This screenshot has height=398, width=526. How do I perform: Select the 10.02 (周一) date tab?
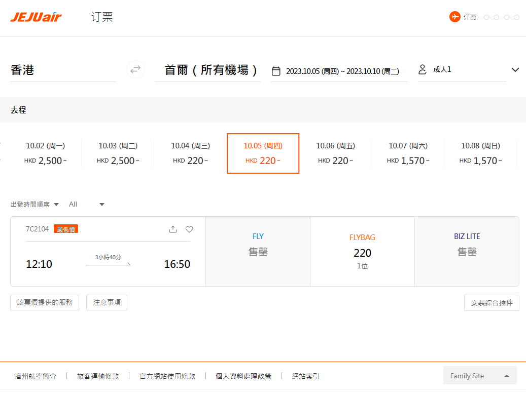click(x=46, y=153)
